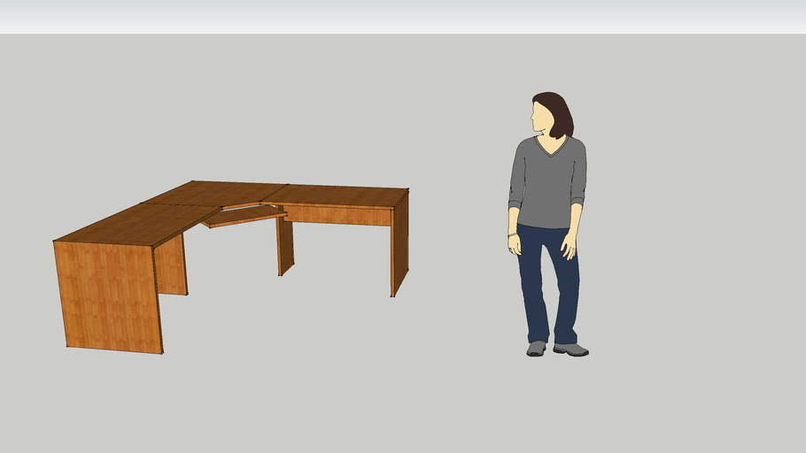Click the shoe on the right foot

[571, 349]
